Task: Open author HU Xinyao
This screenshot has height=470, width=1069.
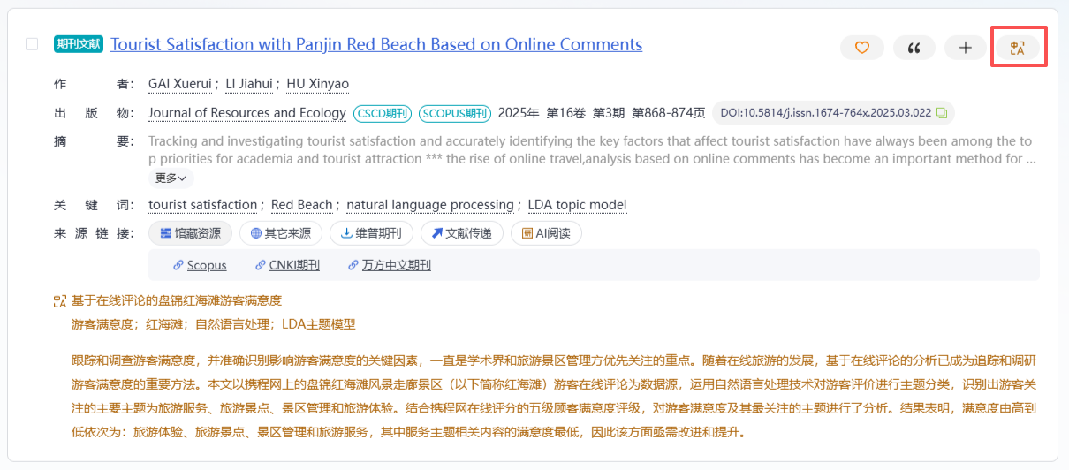Action: click(x=317, y=84)
